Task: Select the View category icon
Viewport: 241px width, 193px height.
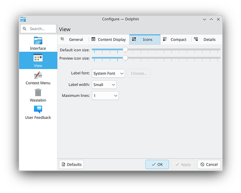Action: pyautogui.click(x=38, y=58)
